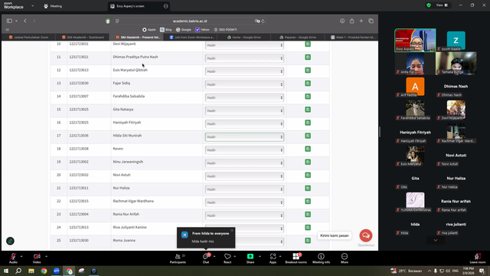This screenshot has width=490, height=276.
Task: Dismiss the hilda chat notification
Action: point(232,230)
